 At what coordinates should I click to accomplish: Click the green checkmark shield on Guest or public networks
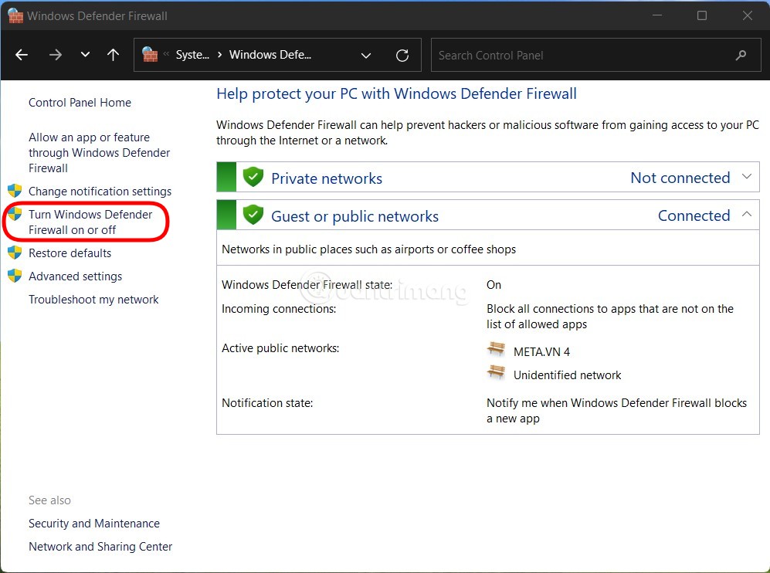254,215
